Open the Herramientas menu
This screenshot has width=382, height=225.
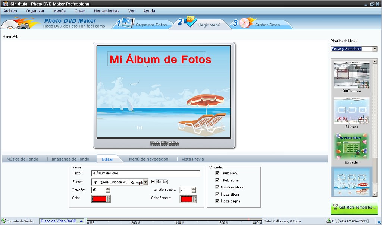tap(106, 11)
